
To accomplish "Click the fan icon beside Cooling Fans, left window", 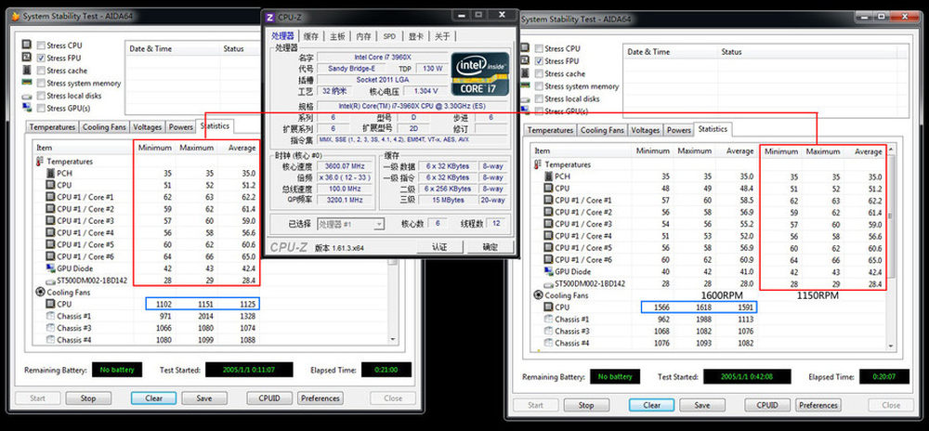I will (x=40, y=292).
